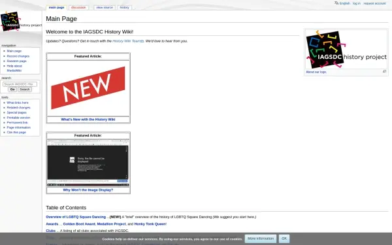Open Related changes tool
Image resolution: width=392 pixels, height=245 pixels.
click(x=18, y=108)
